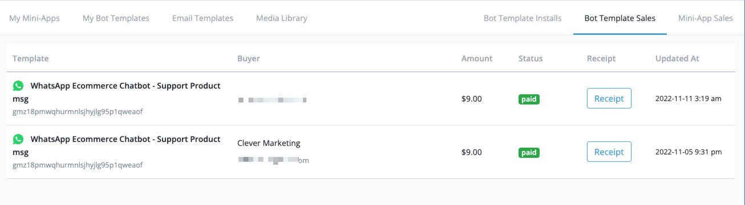Click WhatsApp icon in second sales row
Image resolution: width=745 pixels, height=205 pixels.
(x=18, y=139)
